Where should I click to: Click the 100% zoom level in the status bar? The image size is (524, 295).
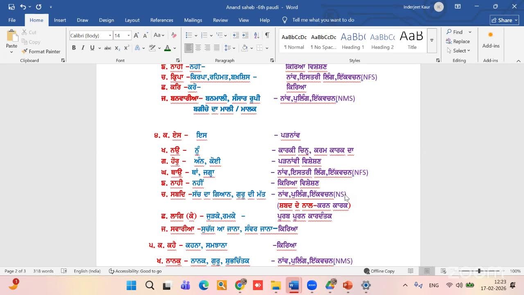[515, 271]
